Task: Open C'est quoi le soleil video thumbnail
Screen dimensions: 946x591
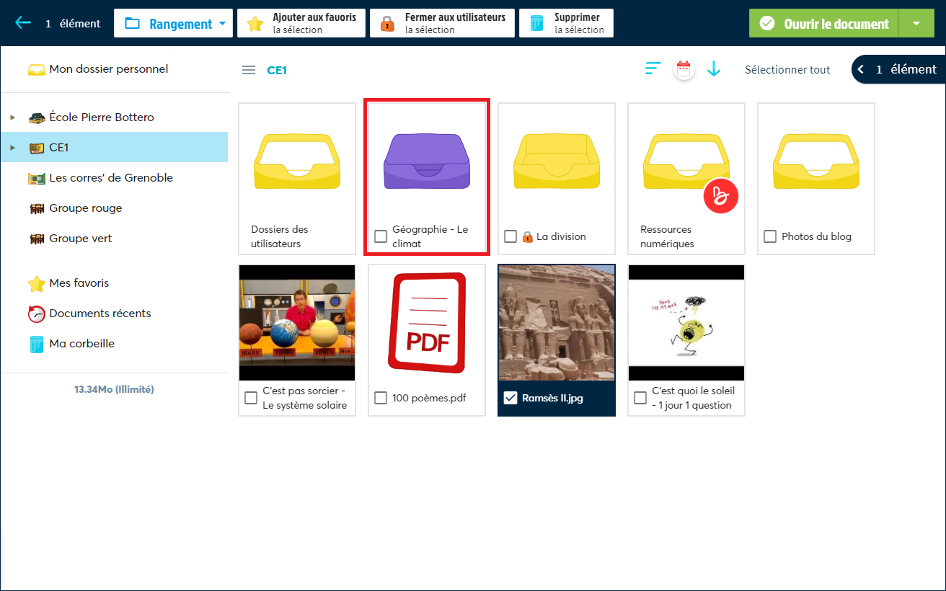Action: [686, 322]
